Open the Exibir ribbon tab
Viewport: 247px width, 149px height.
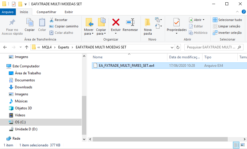69,12
